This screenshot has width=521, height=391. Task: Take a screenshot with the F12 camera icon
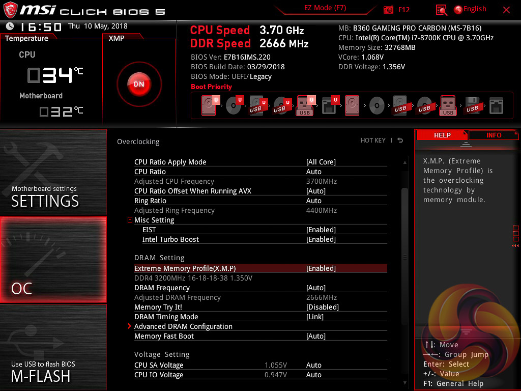click(x=388, y=10)
